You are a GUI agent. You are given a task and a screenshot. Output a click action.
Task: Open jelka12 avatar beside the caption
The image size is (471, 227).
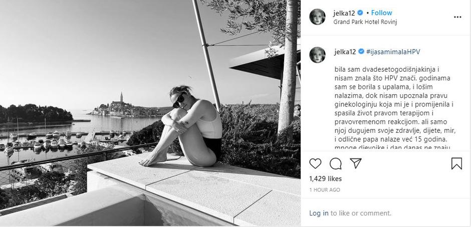(317, 55)
